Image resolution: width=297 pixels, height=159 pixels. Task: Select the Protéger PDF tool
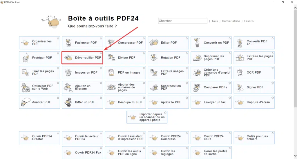click(39, 58)
